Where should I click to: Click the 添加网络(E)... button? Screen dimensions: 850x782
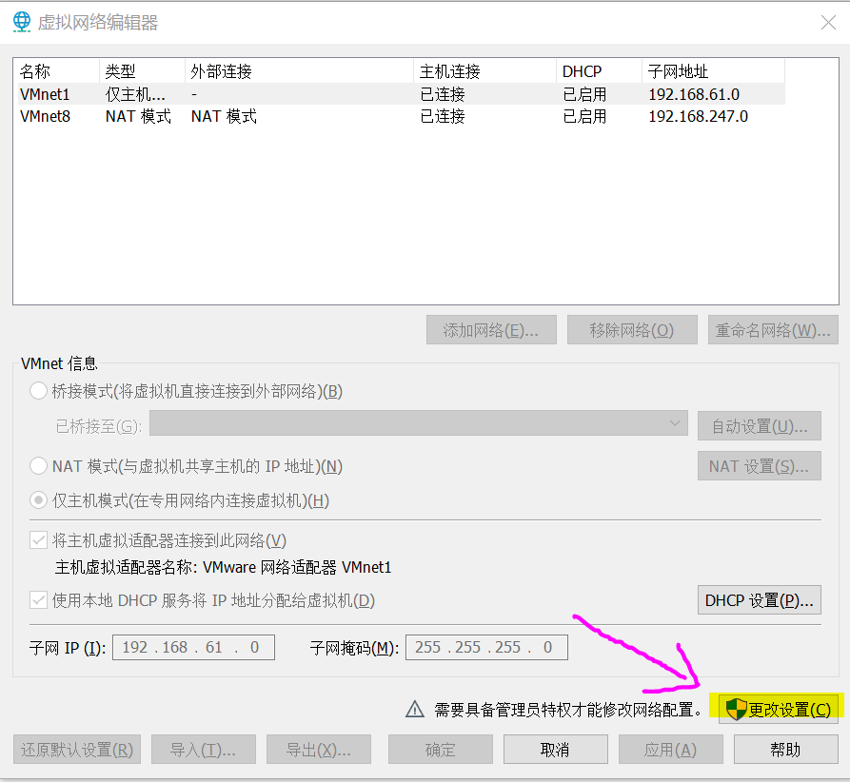[491, 329]
